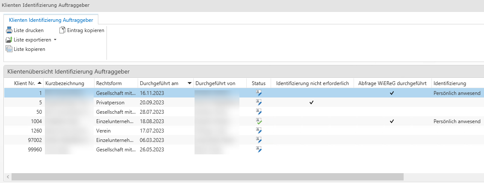Click status icon for Klient Nr. 1
The height and width of the screenshot is (183, 484).
(x=259, y=93)
